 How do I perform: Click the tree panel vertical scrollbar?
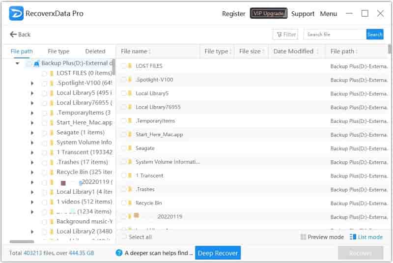[x=113, y=67]
